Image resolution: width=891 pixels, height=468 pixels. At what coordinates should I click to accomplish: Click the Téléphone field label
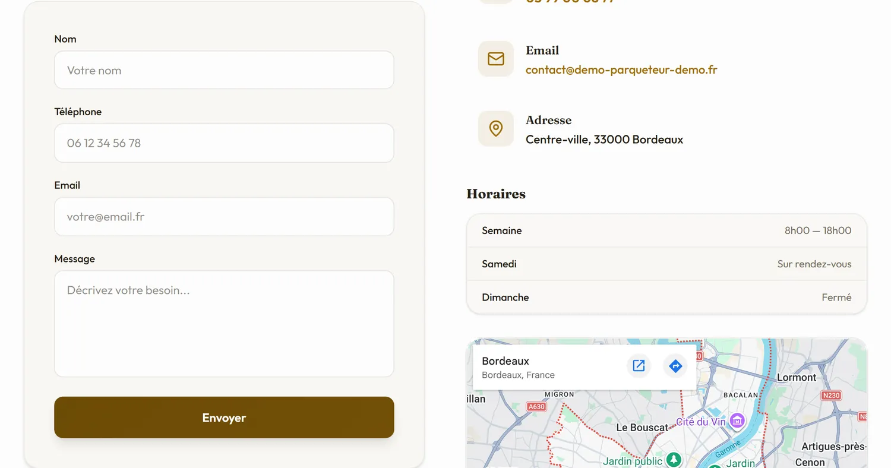pos(78,112)
